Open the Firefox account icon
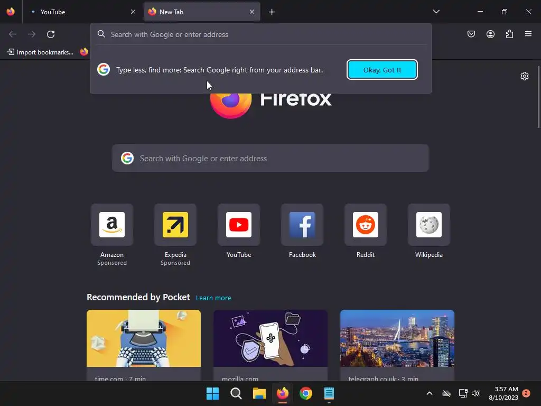The image size is (541, 406). pyautogui.click(x=490, y=34)
